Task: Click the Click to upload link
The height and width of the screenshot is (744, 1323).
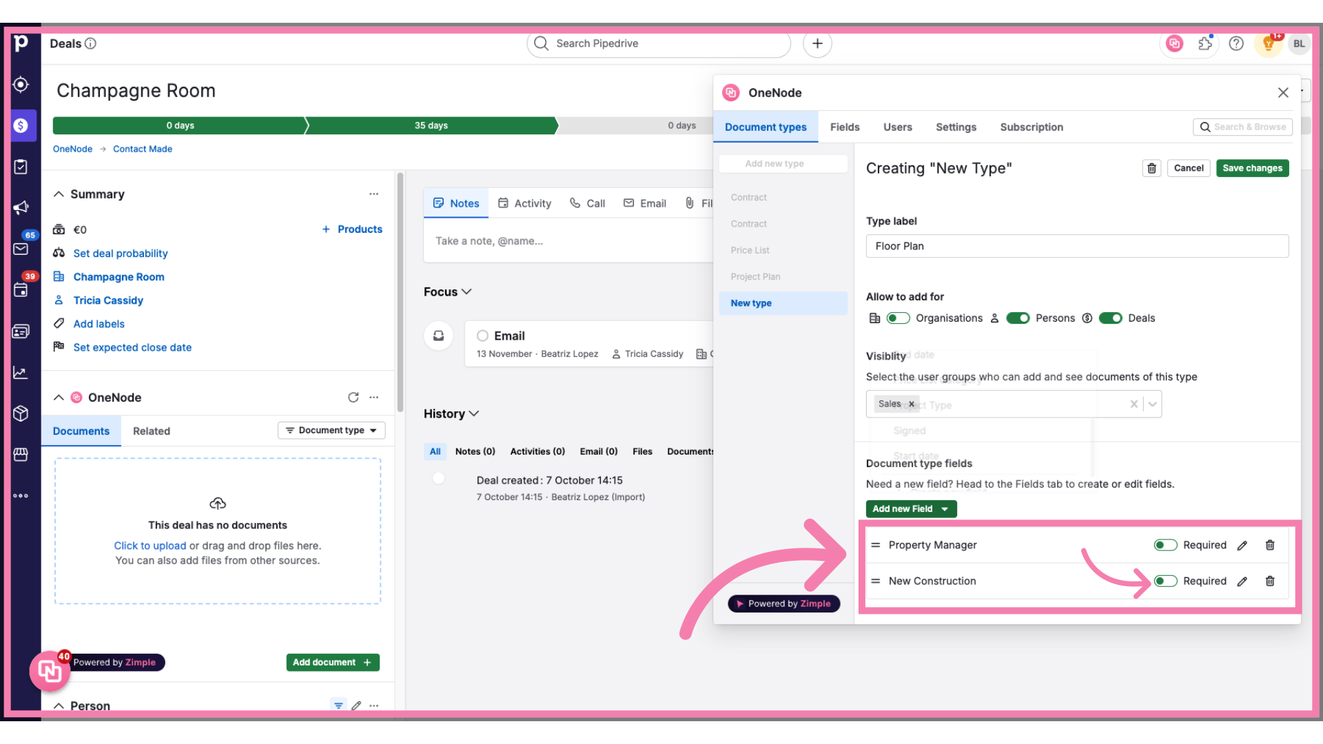Action: click(x=150, y=546)
